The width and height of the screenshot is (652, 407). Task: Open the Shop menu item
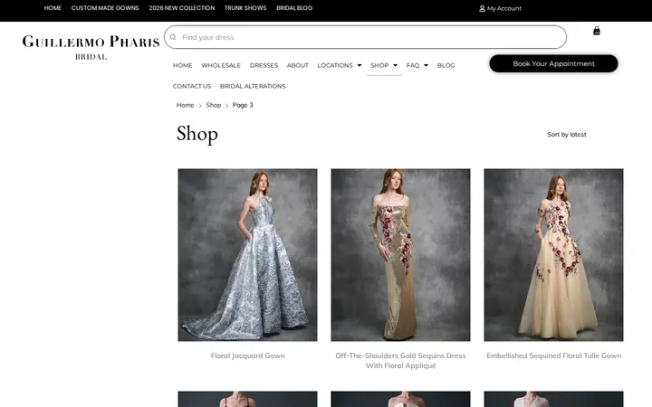point(379,65)
